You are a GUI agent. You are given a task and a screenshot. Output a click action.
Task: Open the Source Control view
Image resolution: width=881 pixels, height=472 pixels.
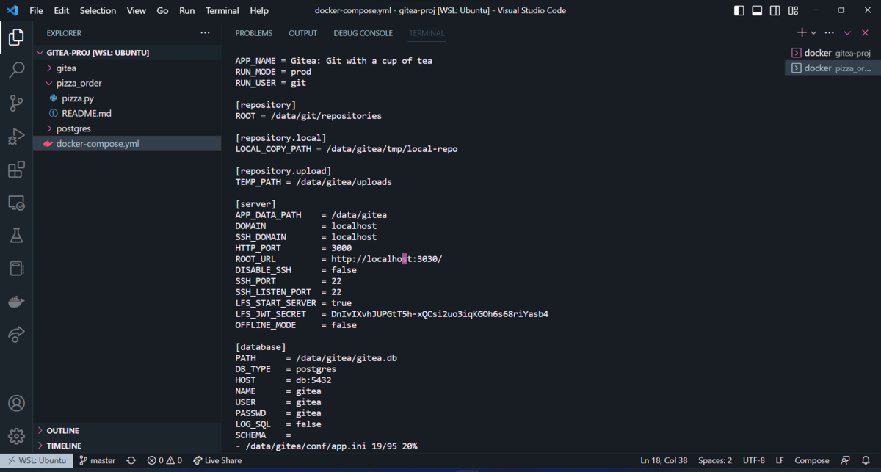(x=16, y=104)
